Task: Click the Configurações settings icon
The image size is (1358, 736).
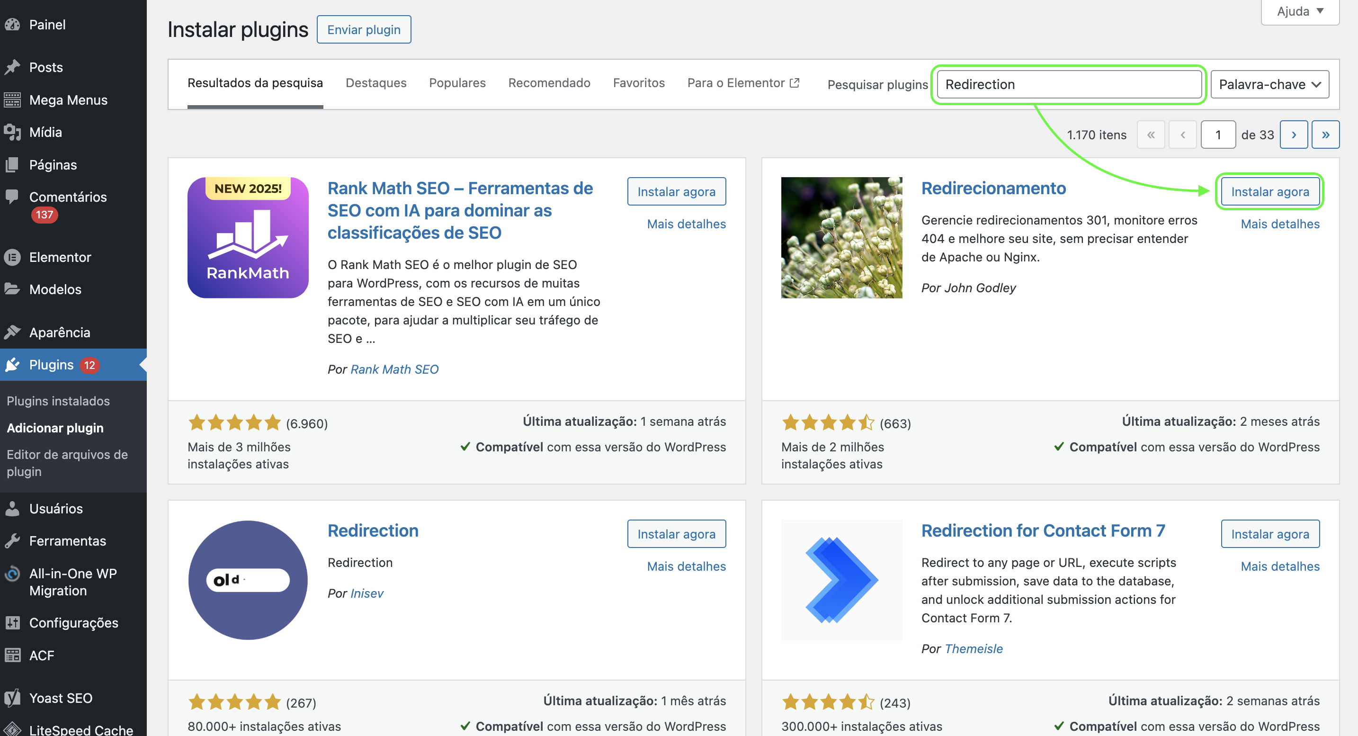Action: pyautogui.click(x=13, y=623)
